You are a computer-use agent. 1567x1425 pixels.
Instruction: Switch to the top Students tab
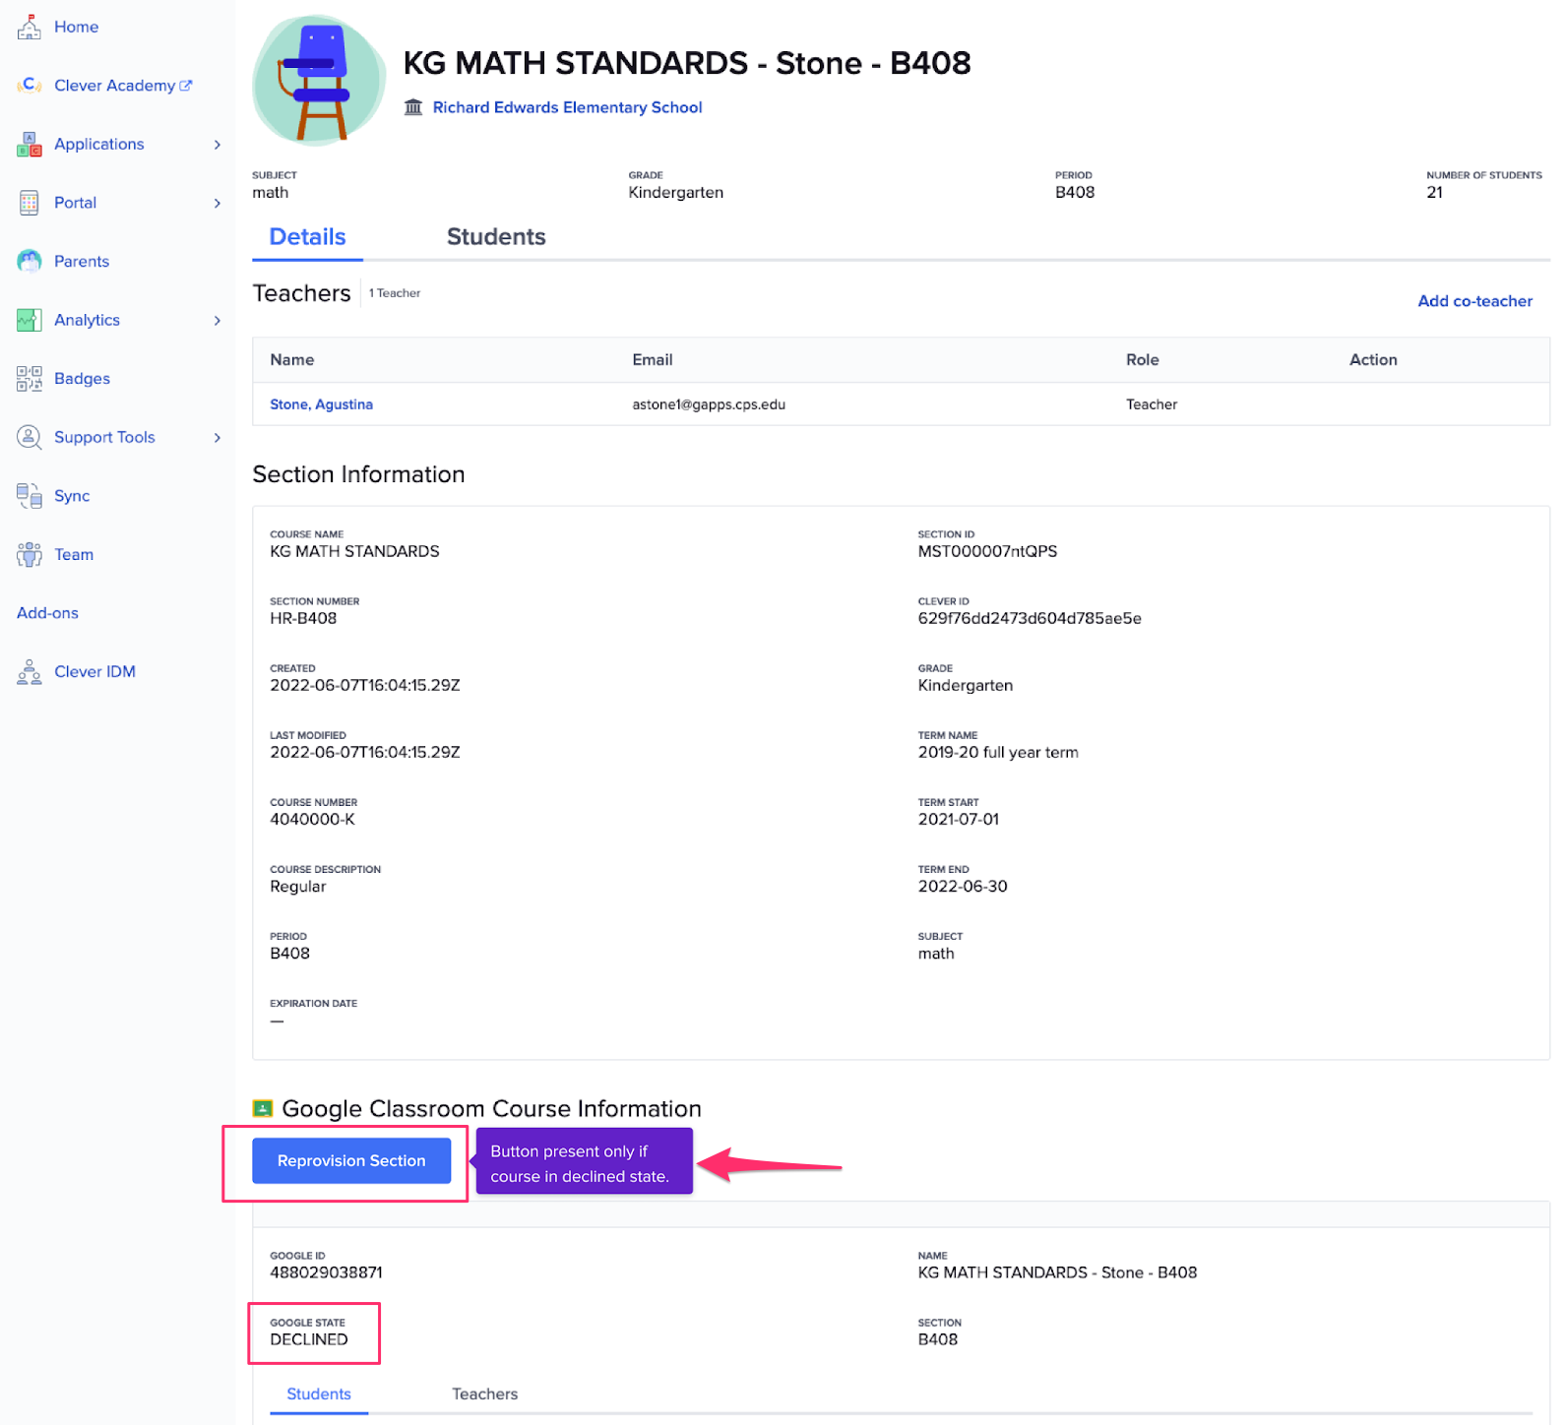coord(496,237)
